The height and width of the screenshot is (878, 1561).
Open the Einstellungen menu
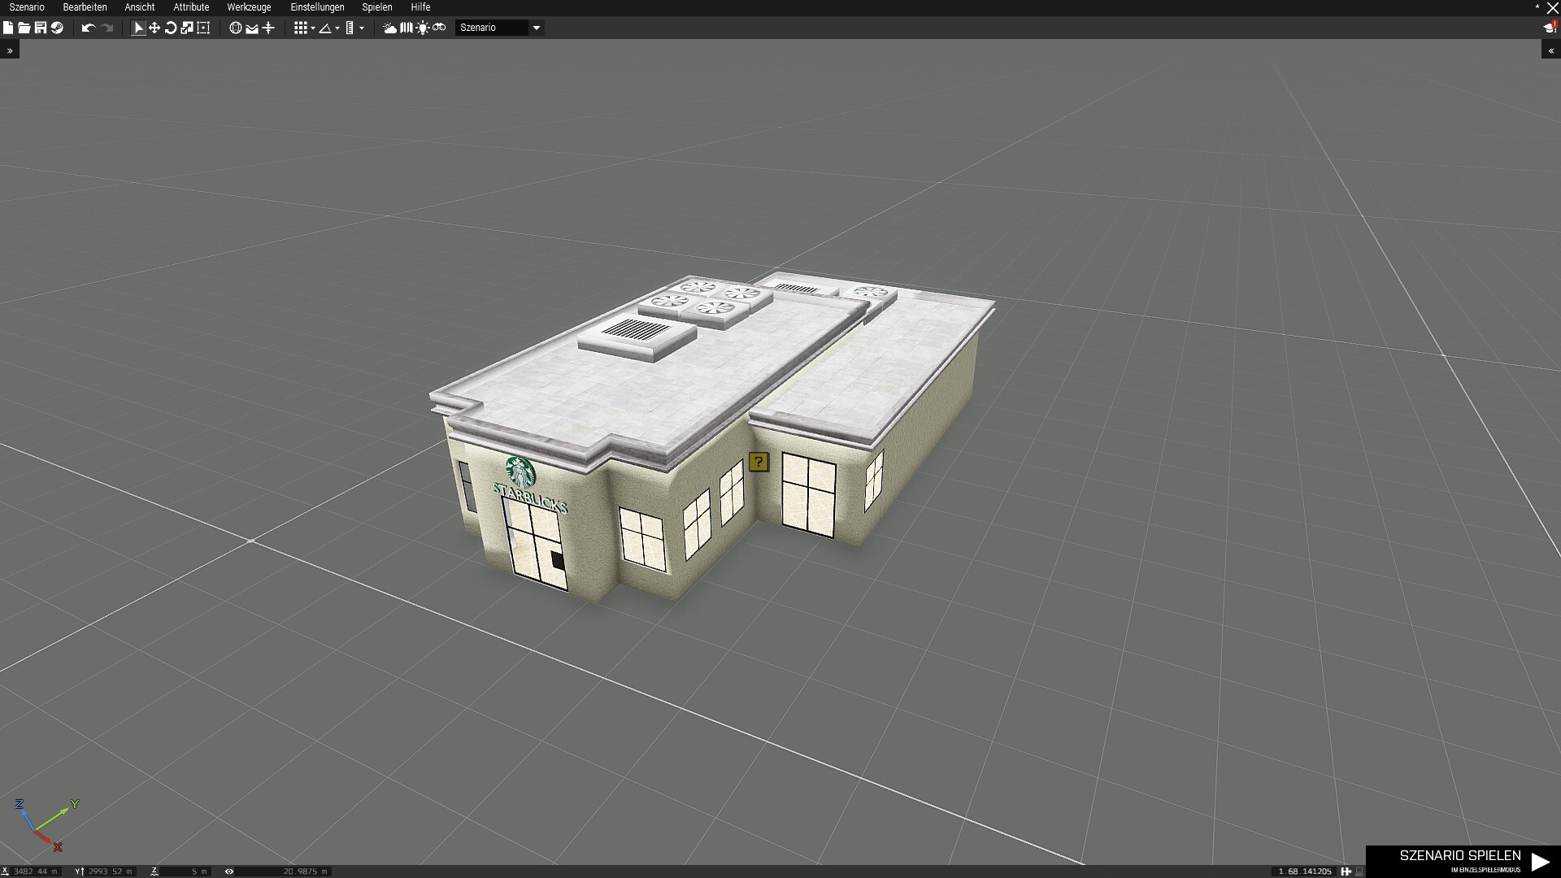point(317,7)
